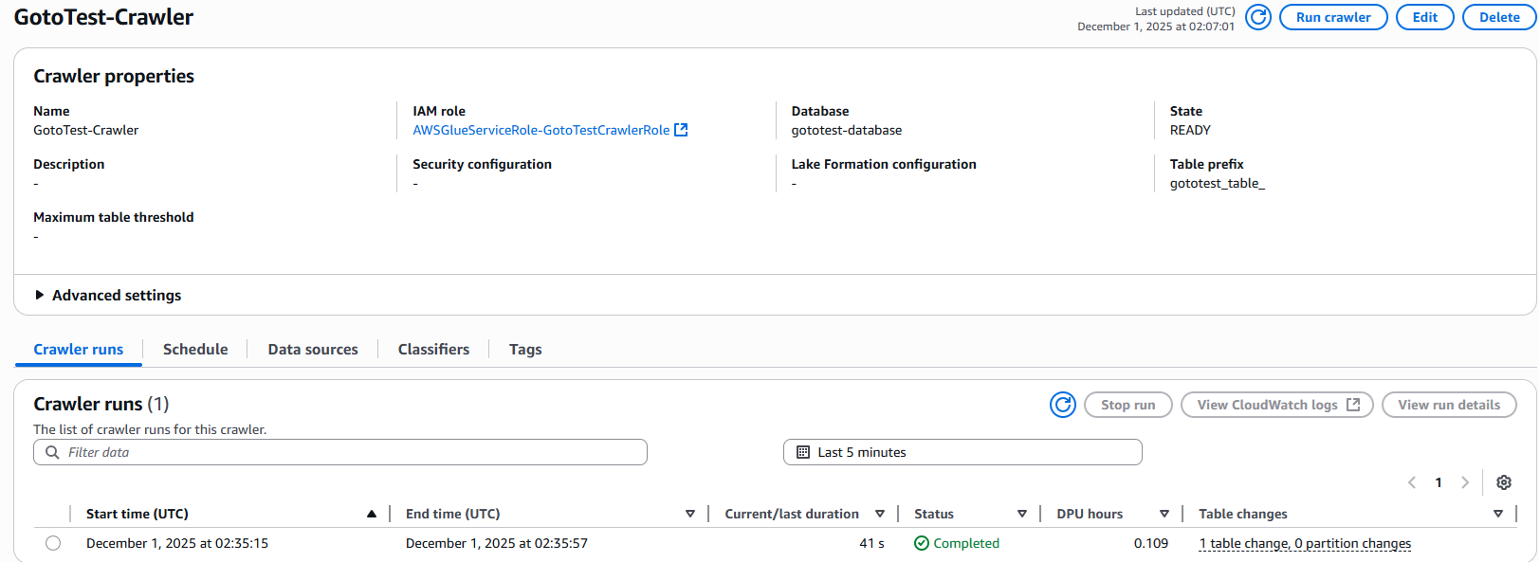Click external link icon next to IAM role
Image resolution: width=1539 pixels, height=562 pixels.
pos(681,130)
